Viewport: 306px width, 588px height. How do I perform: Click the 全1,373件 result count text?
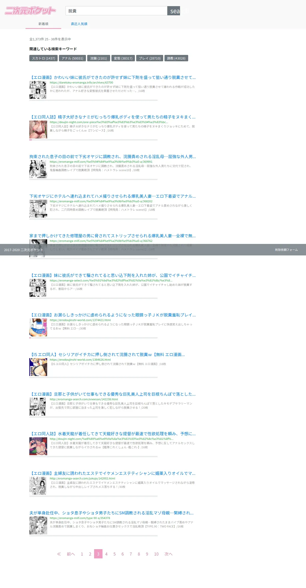pyautogui.click(x=50, y=39)
